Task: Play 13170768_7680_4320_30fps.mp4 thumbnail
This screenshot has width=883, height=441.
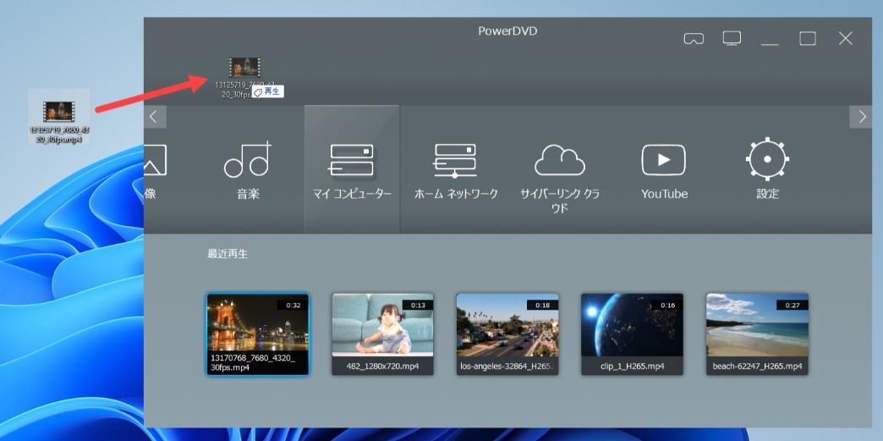Action: [257, 334]
